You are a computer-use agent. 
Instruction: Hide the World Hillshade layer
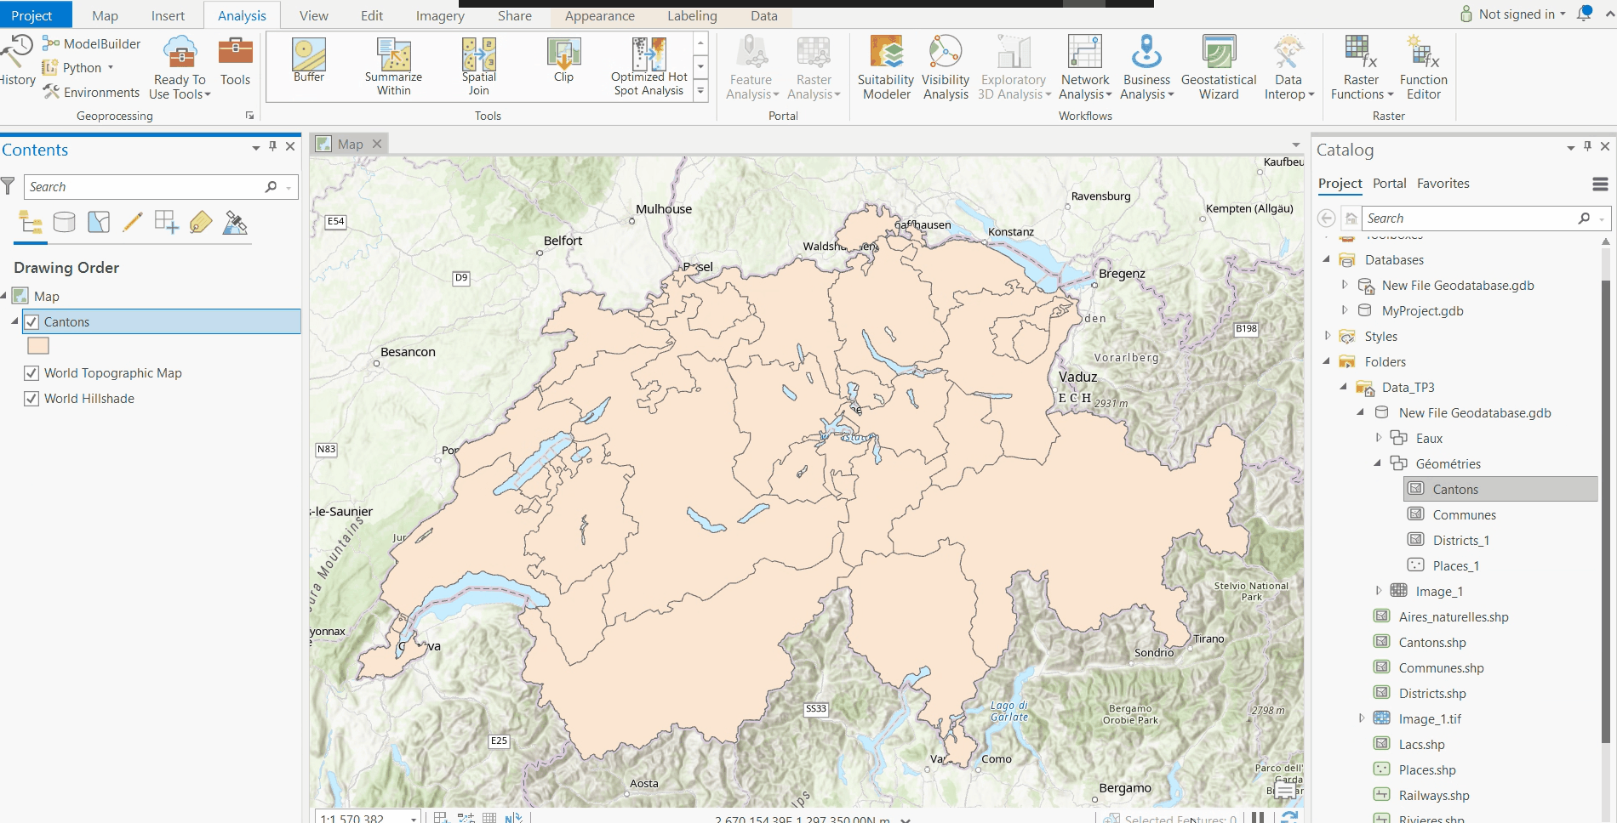[x=31, y=399]
